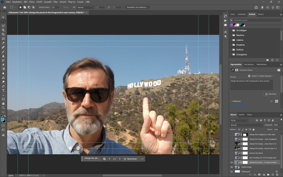Screen dimensions: 283x177
Task: Hide the 'shared image' layer
Action: [x=232, y=166]
